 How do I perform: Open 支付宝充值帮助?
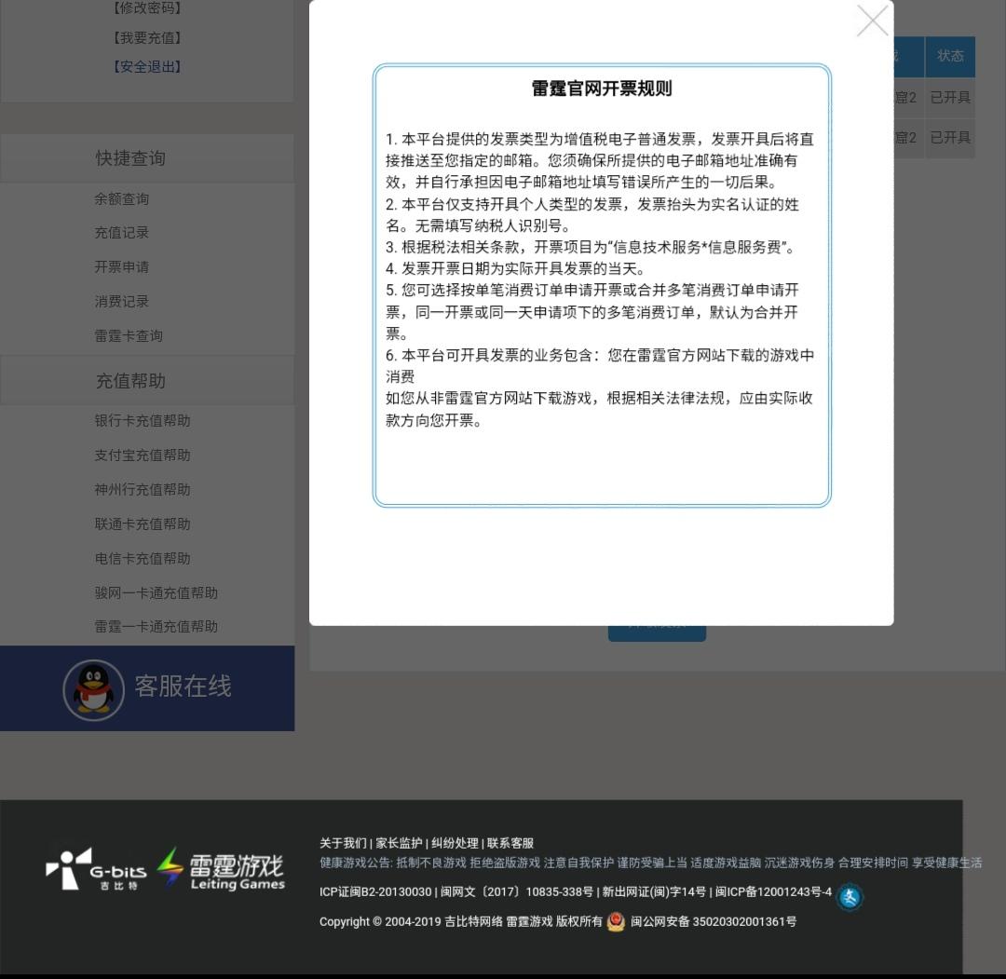[x=143, y=455]
